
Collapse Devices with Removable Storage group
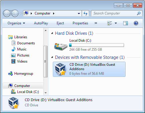pos(52,57)
